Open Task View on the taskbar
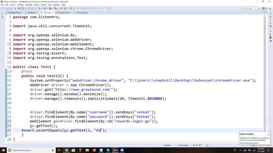 point(59,150)
